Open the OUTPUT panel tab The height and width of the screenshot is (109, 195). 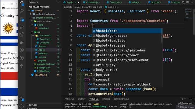(x=82, y=99)
